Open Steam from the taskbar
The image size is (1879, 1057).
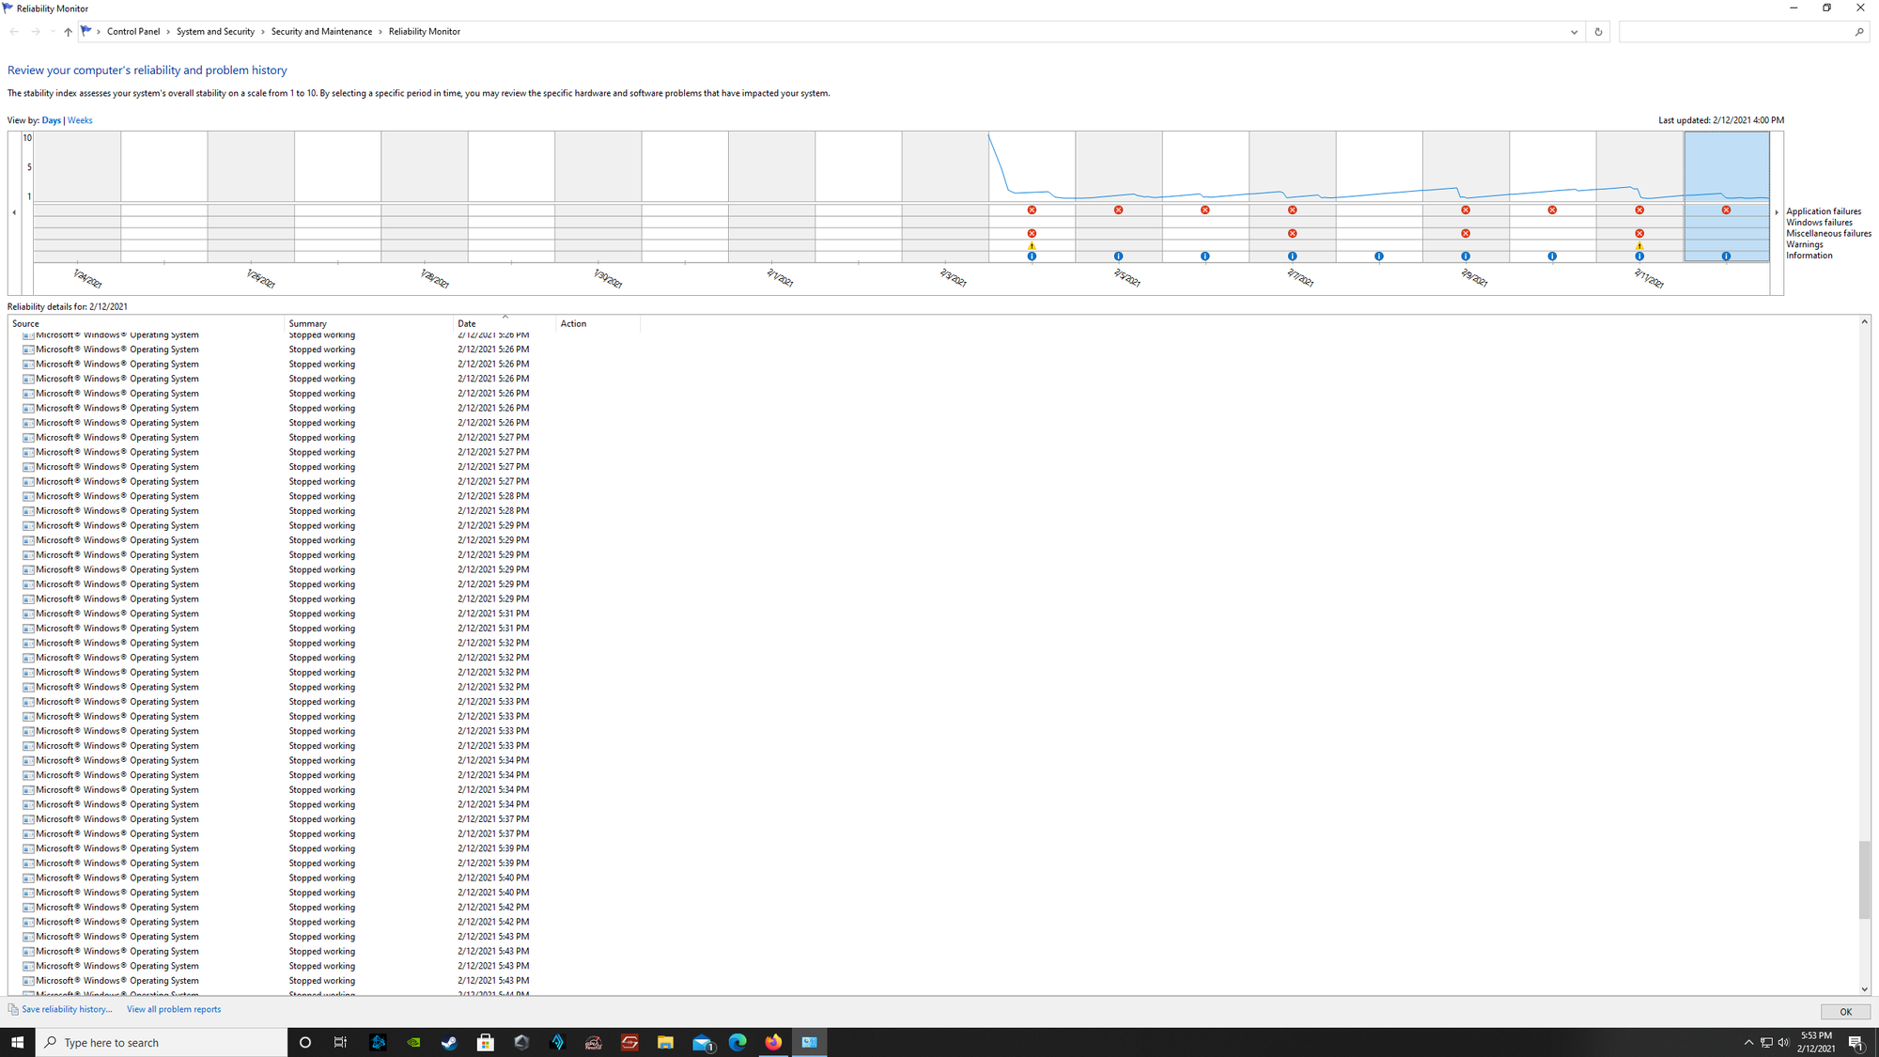(449, 1042)
